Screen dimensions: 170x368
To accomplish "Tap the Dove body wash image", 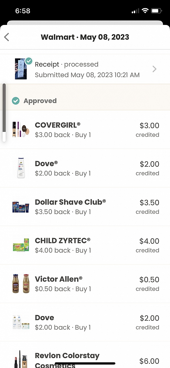I will [21, 168].
